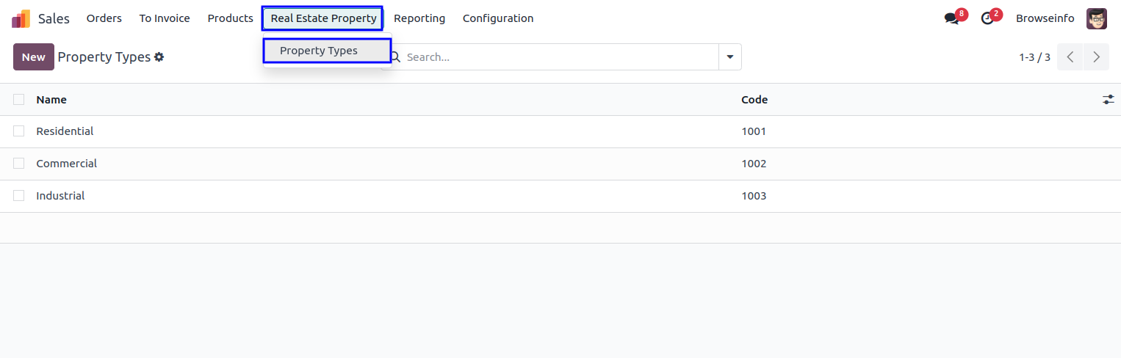Viewport: 1121px width, 358px height.
Task: Click the New button
Action: 34,57
